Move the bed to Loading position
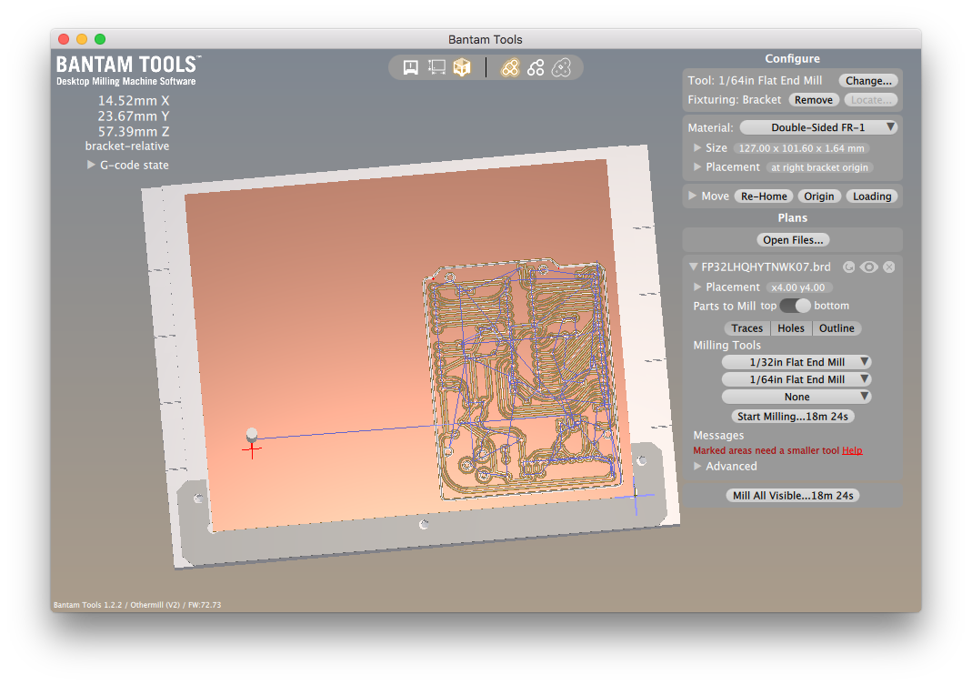 (x=872, y=196)
